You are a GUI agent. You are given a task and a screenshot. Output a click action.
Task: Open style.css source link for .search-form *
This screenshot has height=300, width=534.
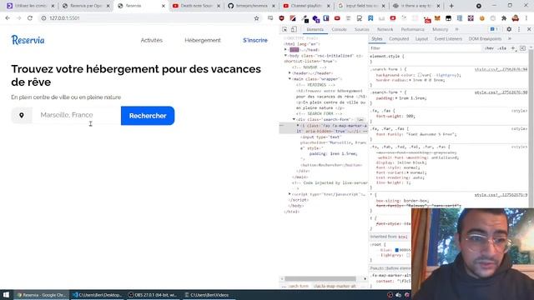click(501, 92)
